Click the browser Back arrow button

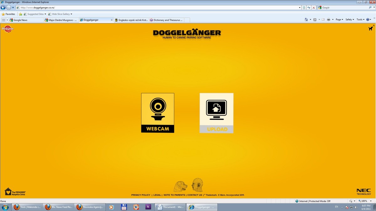pos(3,8)
